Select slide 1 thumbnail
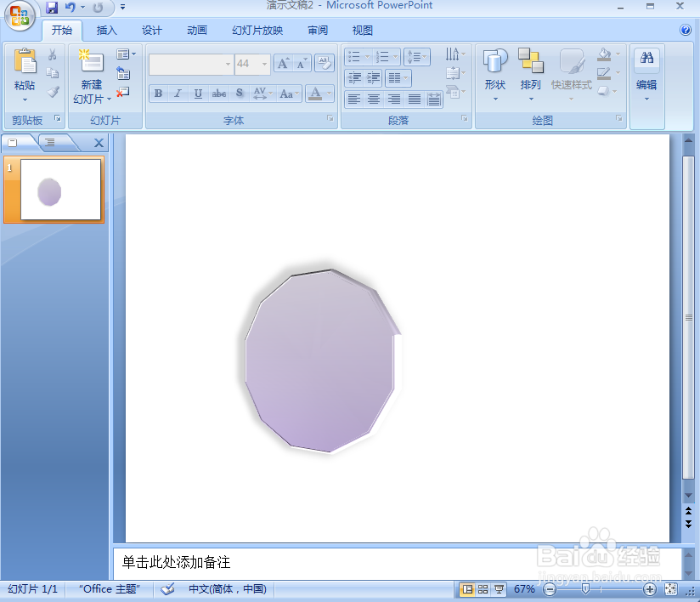 pos(60,190)
